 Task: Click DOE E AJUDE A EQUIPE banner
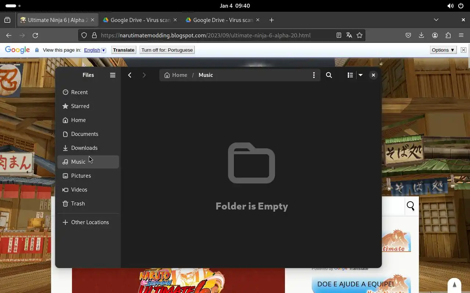point(361,284)
